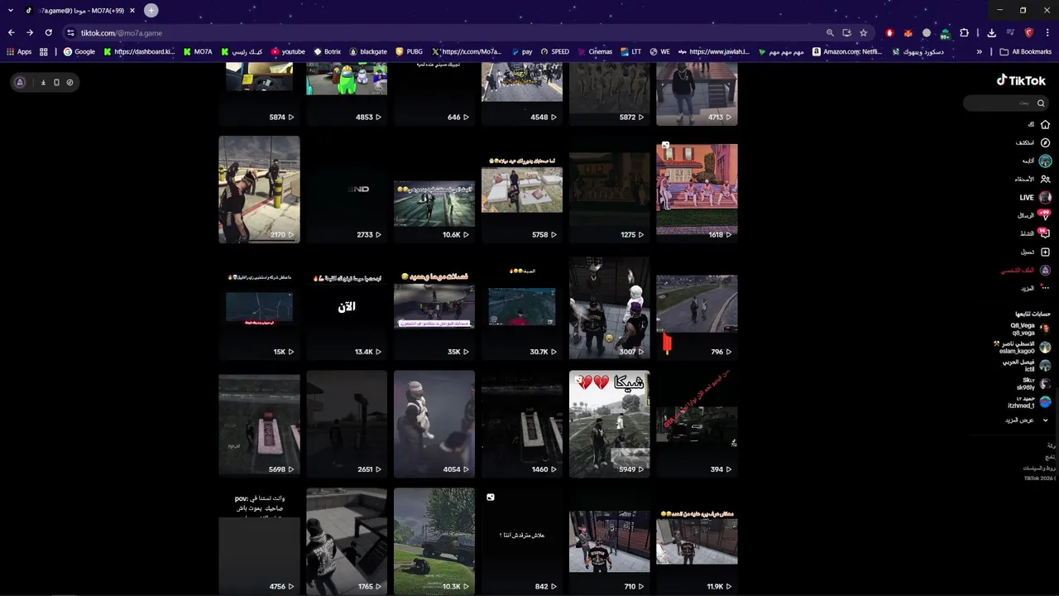Open Activity (النشاط) notifications icon
The image size is (1059, 596).
click(x=1045, y=233)
